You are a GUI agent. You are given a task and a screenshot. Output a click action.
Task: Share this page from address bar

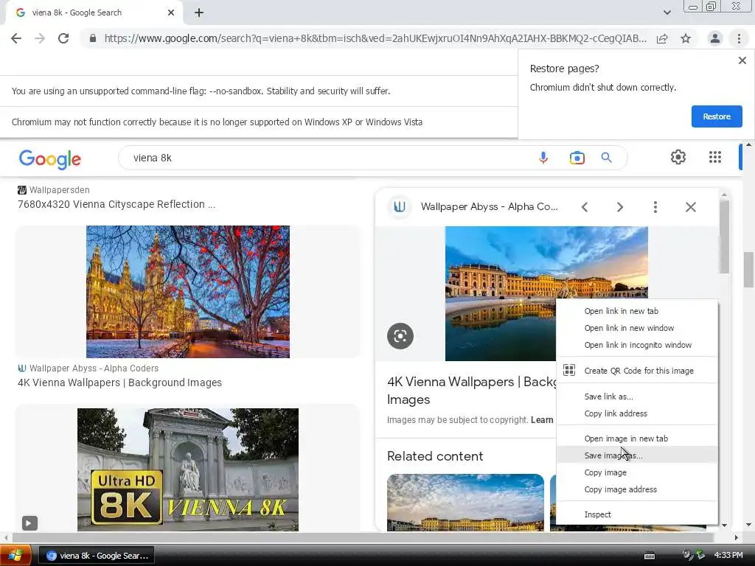tap(662, 38)
